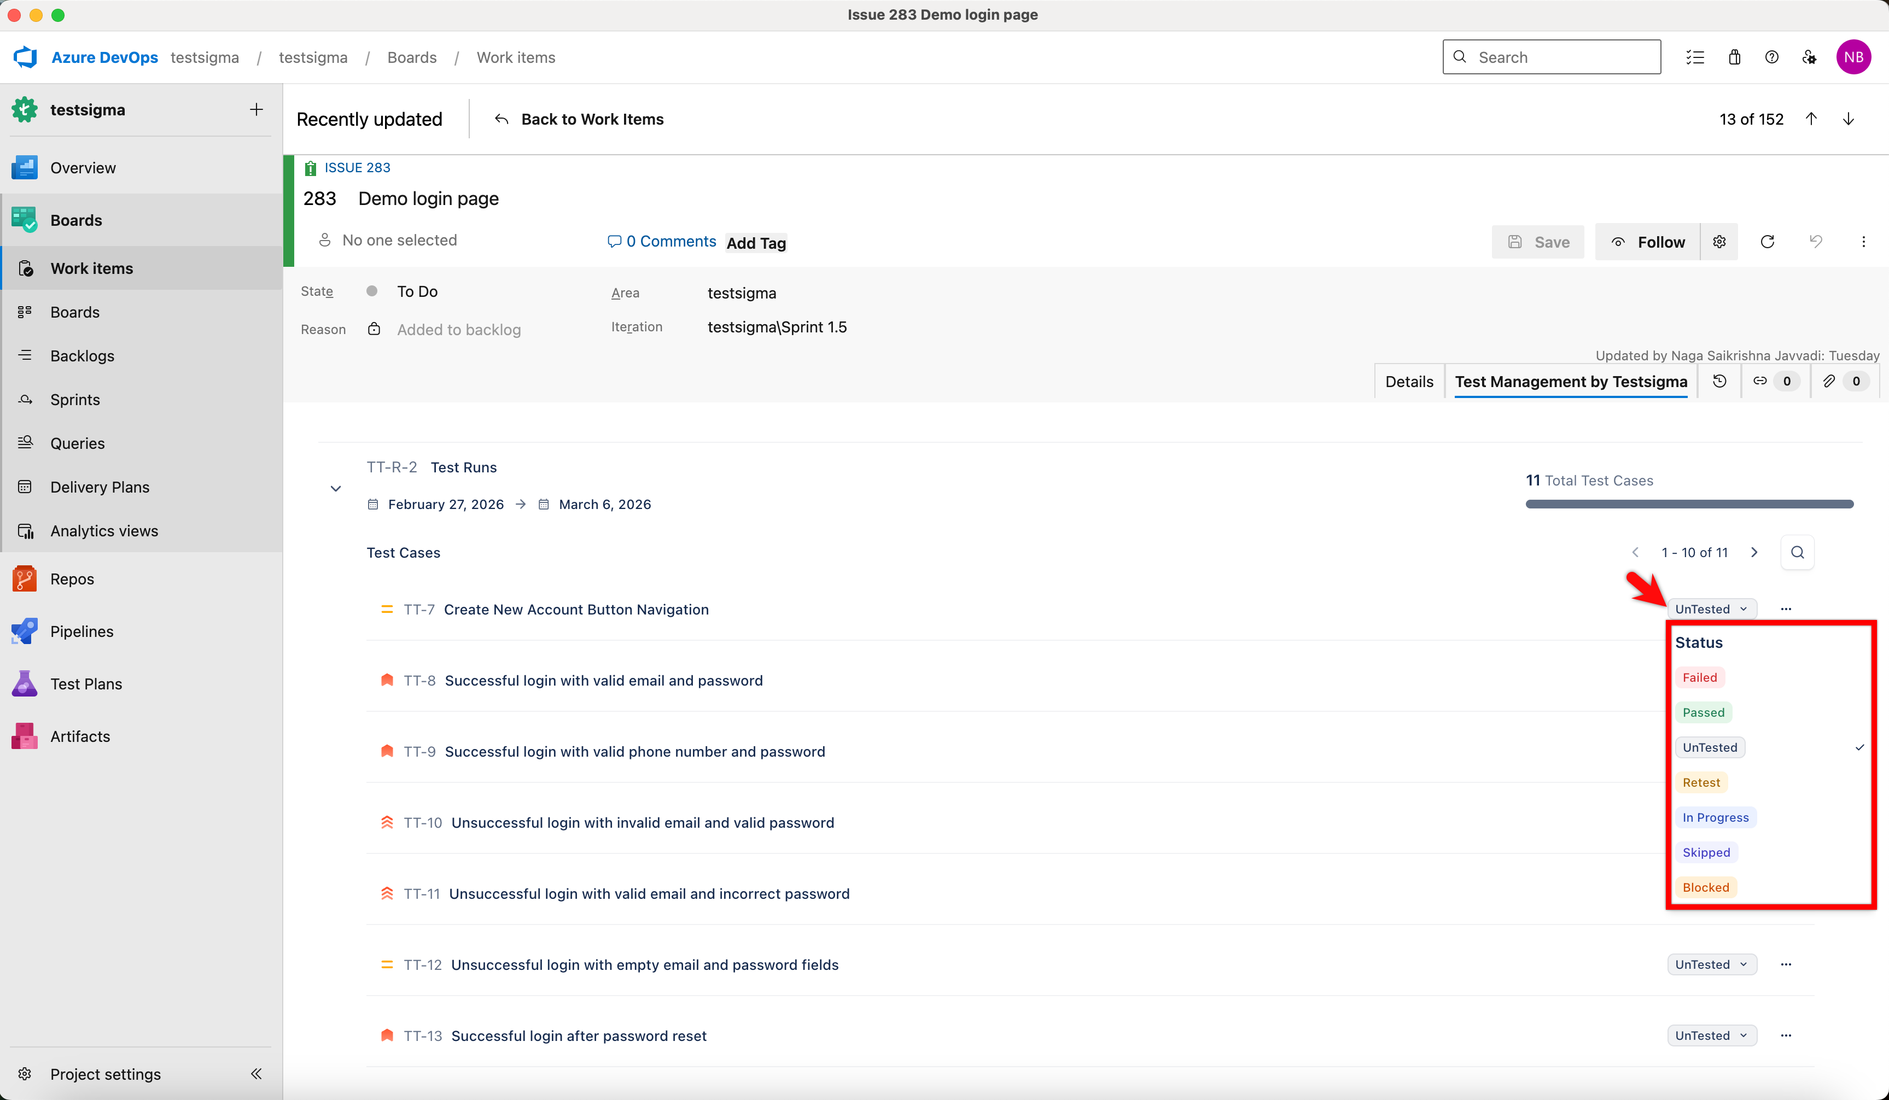Go to next work item with down arrow

(1849, 119)
